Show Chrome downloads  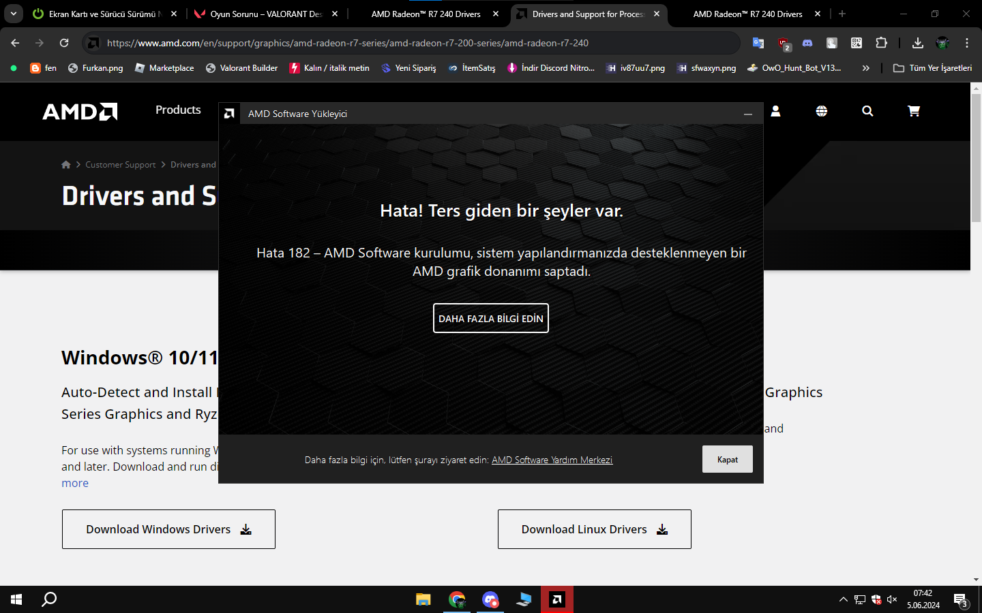point(918,43)
